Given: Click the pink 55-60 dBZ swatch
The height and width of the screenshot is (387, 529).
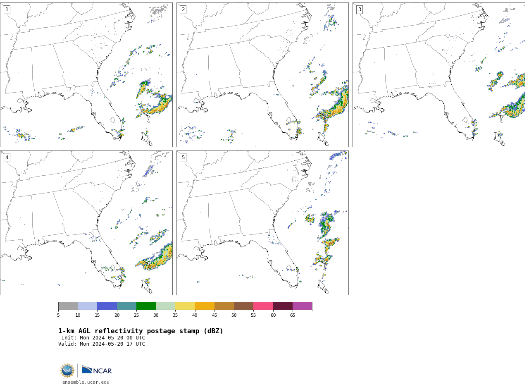Looking at the screenshot, I should pos(263,306).
